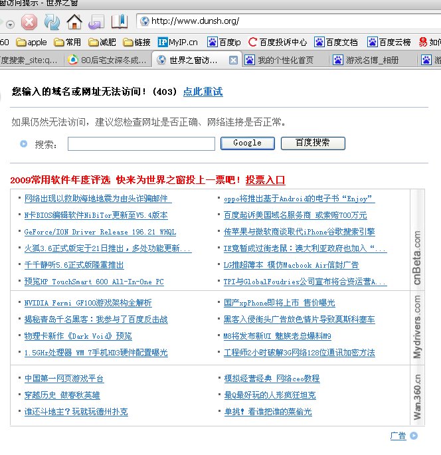Open link 穿越历史 做春秋英雄
The height and width of the screenshot is (455, 441).
[x=62, y=395]
